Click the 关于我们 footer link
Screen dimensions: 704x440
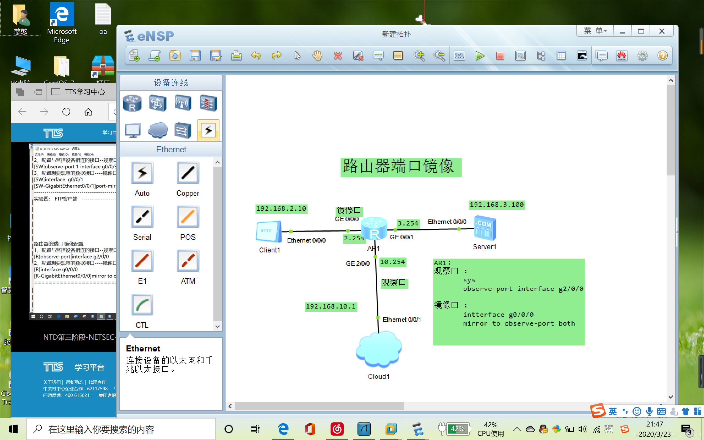click(52, 382)
